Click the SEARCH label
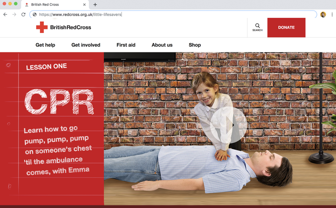The height and width of the screenshot is (208, 336). (x=257, y=30)
